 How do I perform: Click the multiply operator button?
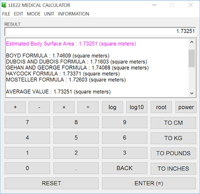tap(64, 107)
